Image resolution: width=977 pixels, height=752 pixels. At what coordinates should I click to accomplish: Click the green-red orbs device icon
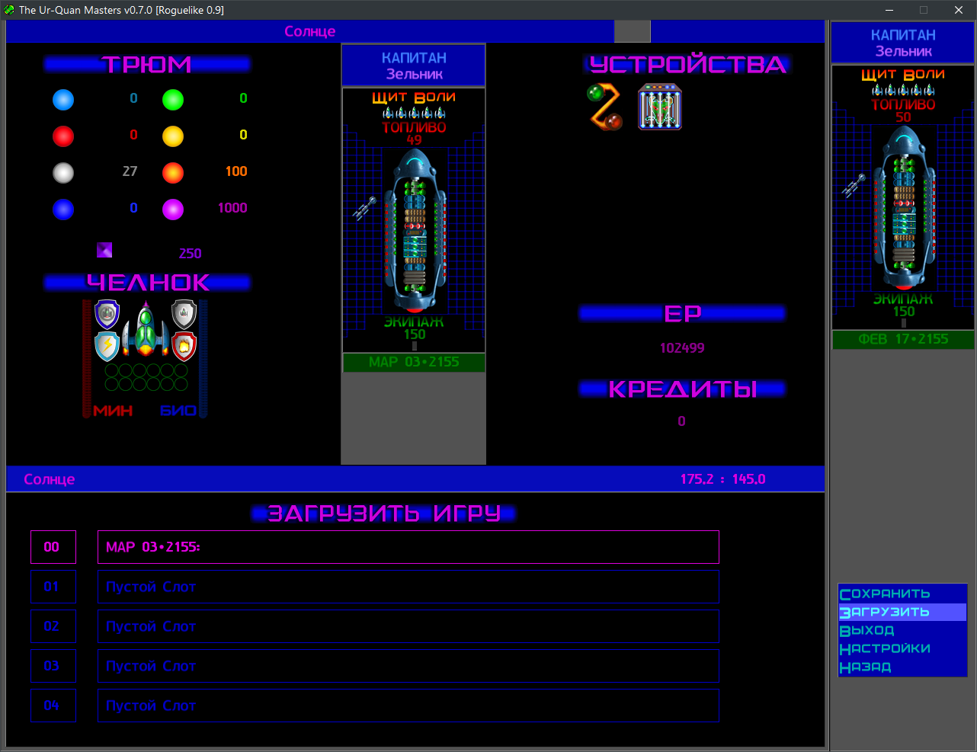click(605, 107)
